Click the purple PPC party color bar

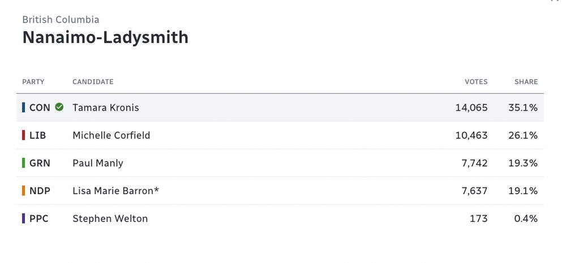coord(23,218)
